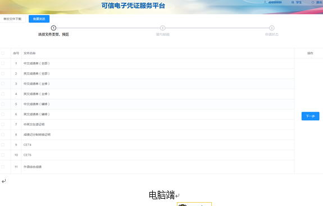
Task: Switch to the blue 批量发送 tab
Action: (x=39, y=19)
